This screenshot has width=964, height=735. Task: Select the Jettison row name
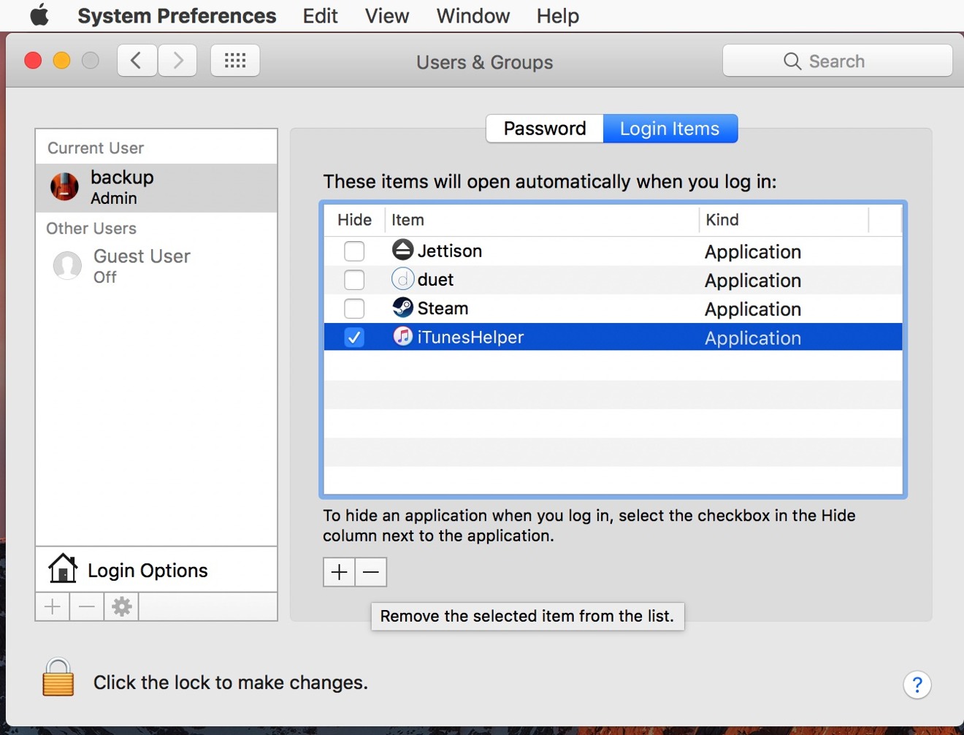450,251
